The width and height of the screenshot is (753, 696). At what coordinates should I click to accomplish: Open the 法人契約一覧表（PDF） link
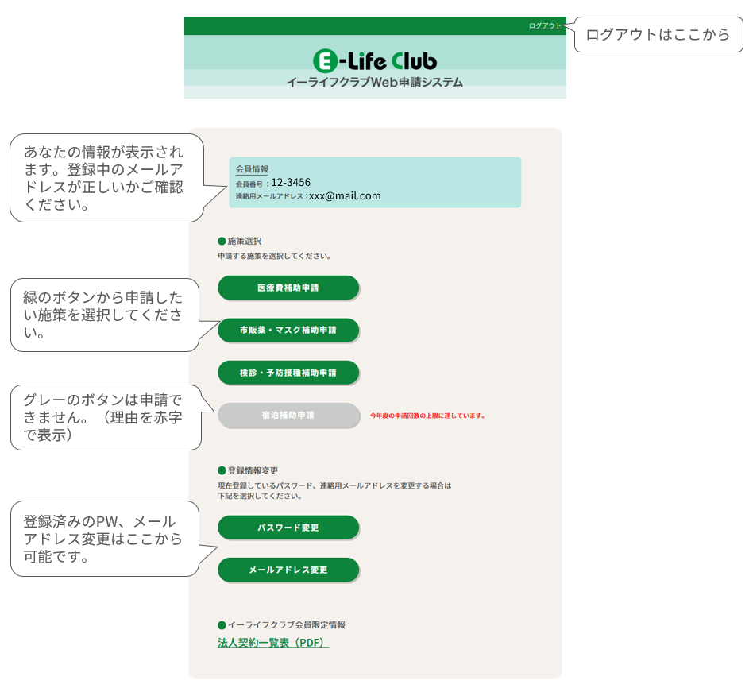coord(273,643)
